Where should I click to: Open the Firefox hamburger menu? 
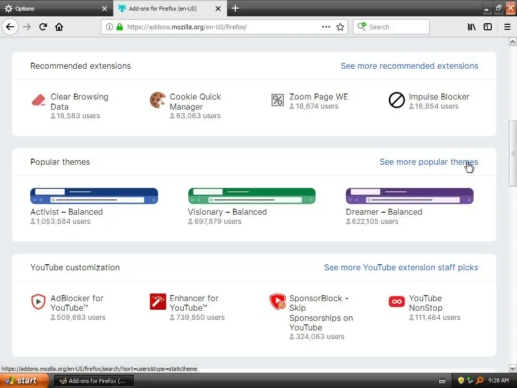(x=507, y=27)
